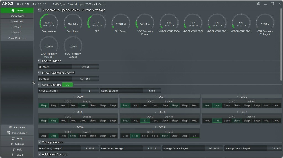Collapse the sidebar with double-chevron icon
The image size is (283, 158).
[x=34, y=83]
